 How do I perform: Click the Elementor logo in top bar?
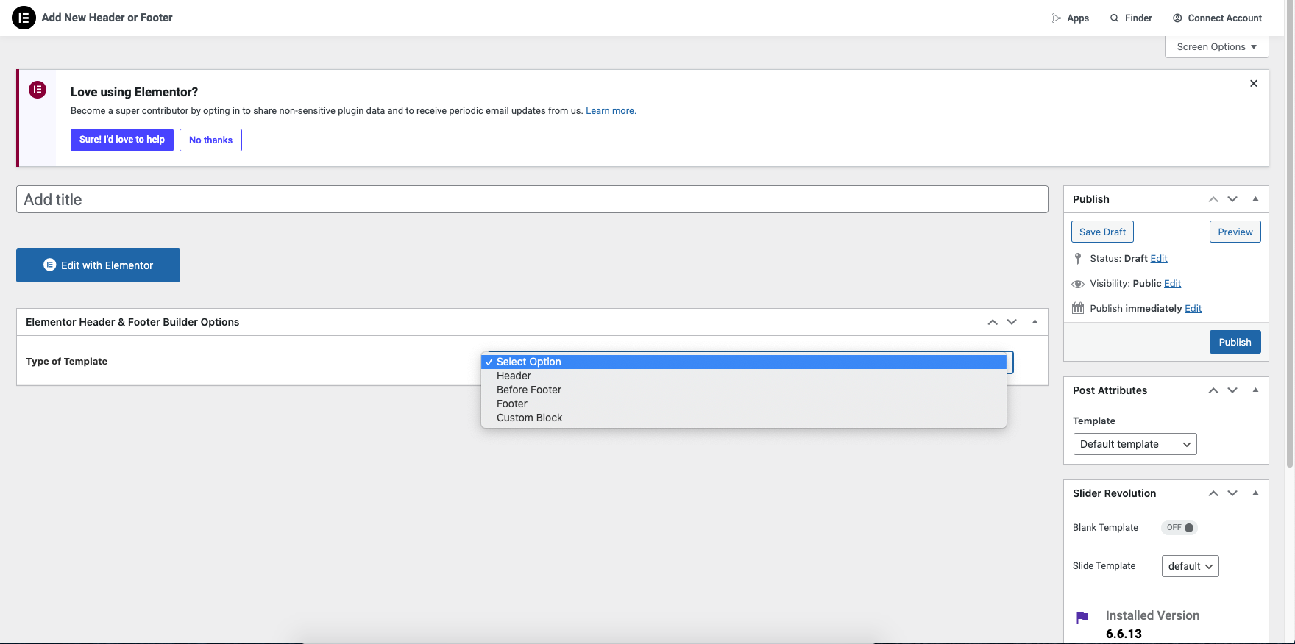24,18
